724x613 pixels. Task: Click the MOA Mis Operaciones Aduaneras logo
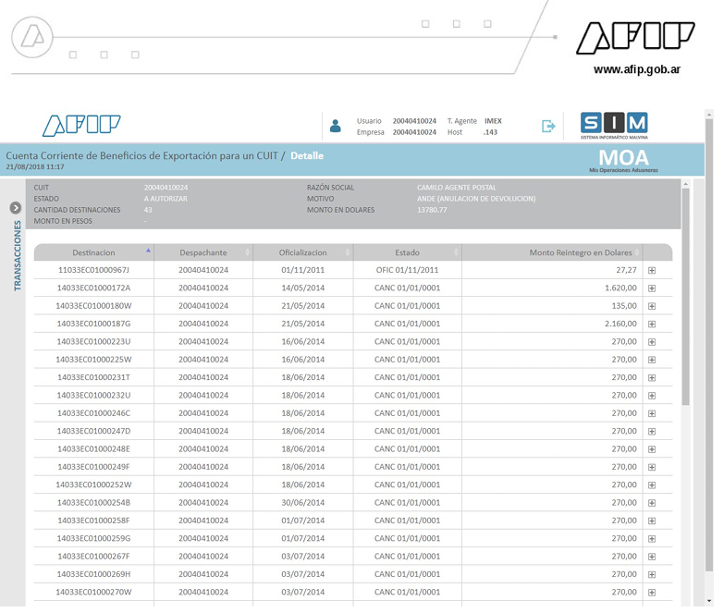623,160
